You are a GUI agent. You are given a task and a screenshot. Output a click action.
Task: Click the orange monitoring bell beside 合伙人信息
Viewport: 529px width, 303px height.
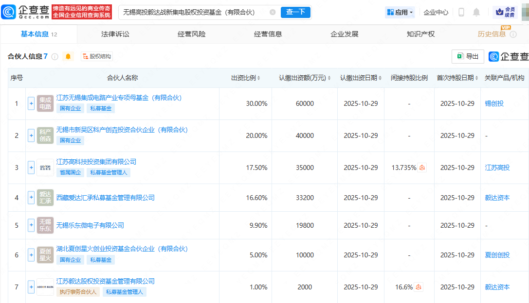pyautogui.click(x=68, y=56)
